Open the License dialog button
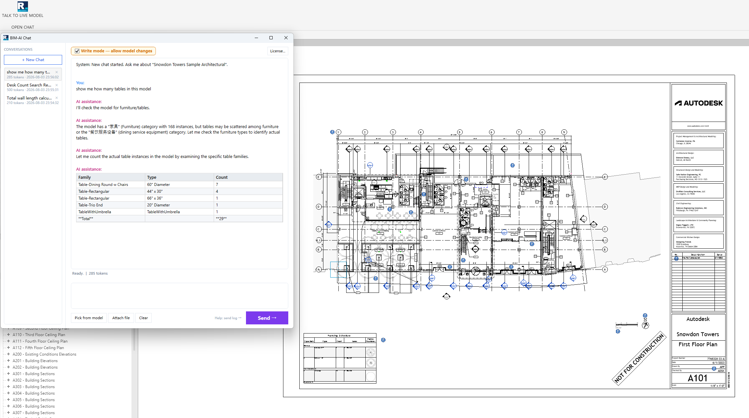Viewport: 749px width, 418px height. (278, 51)
